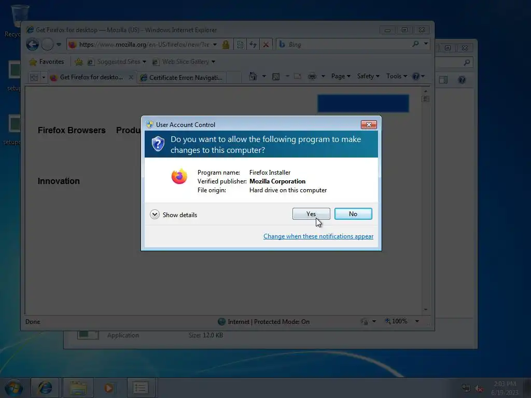Click preview pane icon in Explorer window
The width and height of the screenshot is (531, 398).
(x=443, y=80)
